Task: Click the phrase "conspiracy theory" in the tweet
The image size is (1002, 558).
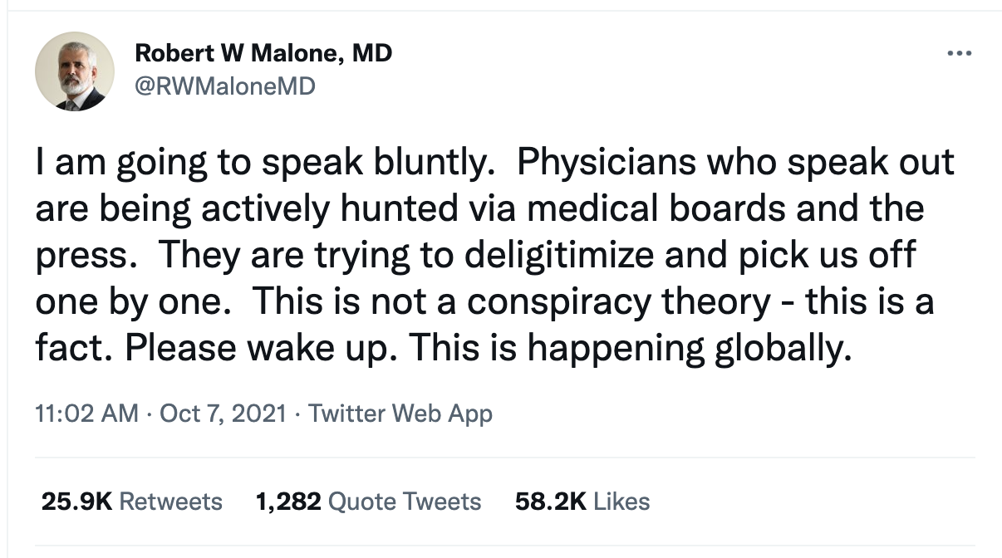Action: (x=619, y=302)
